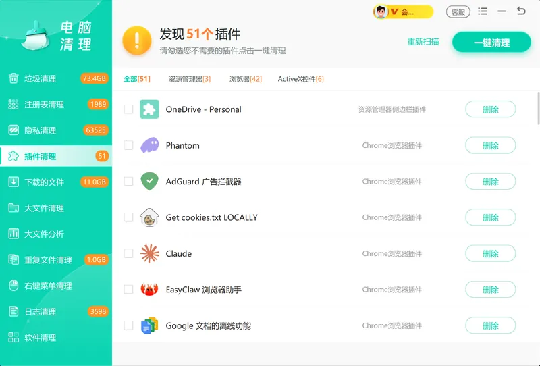Viewport: 540px width, 366px height.
Task: Click the yellow VIP member badge
Action: 403,11
